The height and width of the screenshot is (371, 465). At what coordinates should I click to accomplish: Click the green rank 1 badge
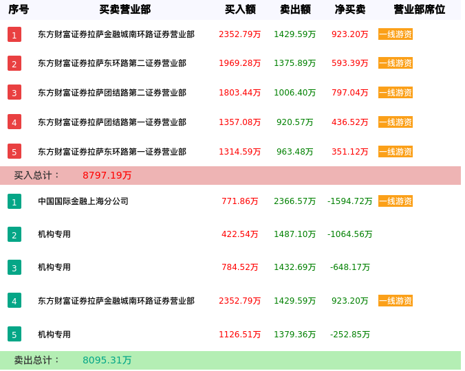pos(14,201)
